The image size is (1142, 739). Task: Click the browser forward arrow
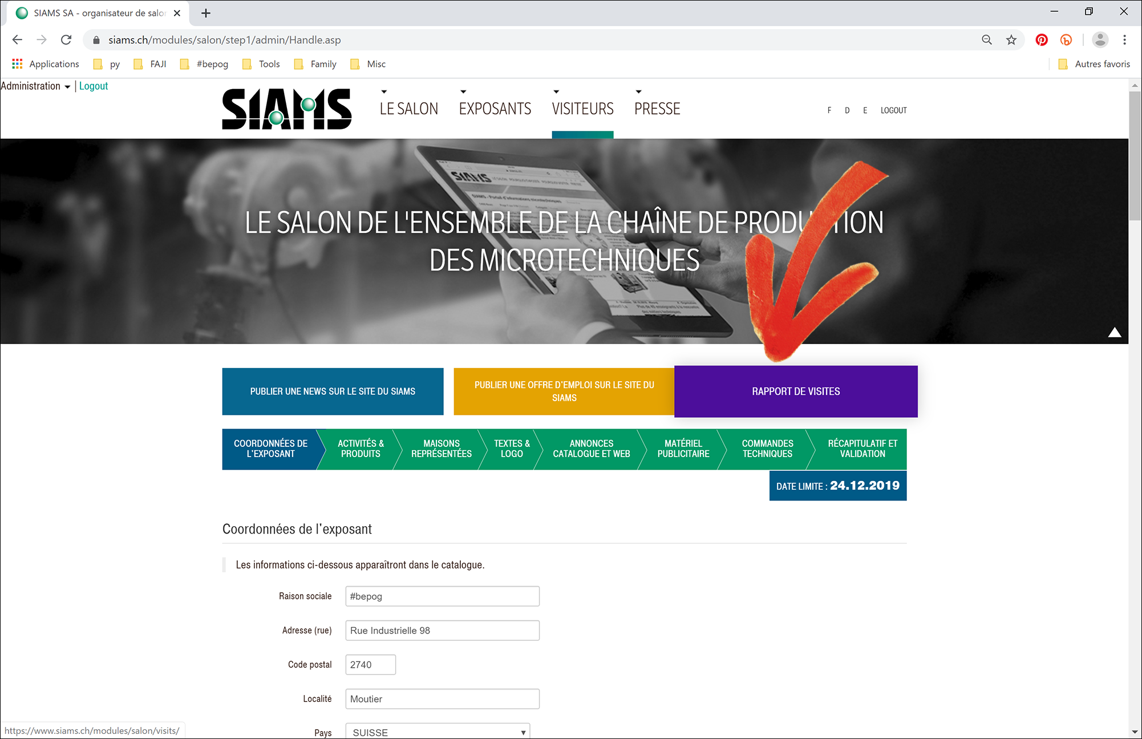coord(42,40)
